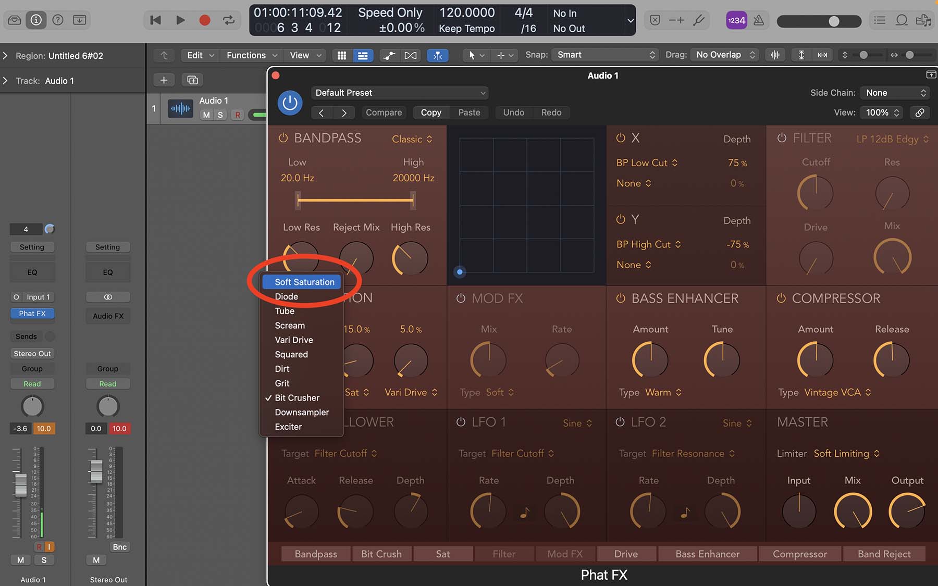This screenshot has height=586, width=938.
Task: Open Side Chain None dropdown
Action: (895, 93)
